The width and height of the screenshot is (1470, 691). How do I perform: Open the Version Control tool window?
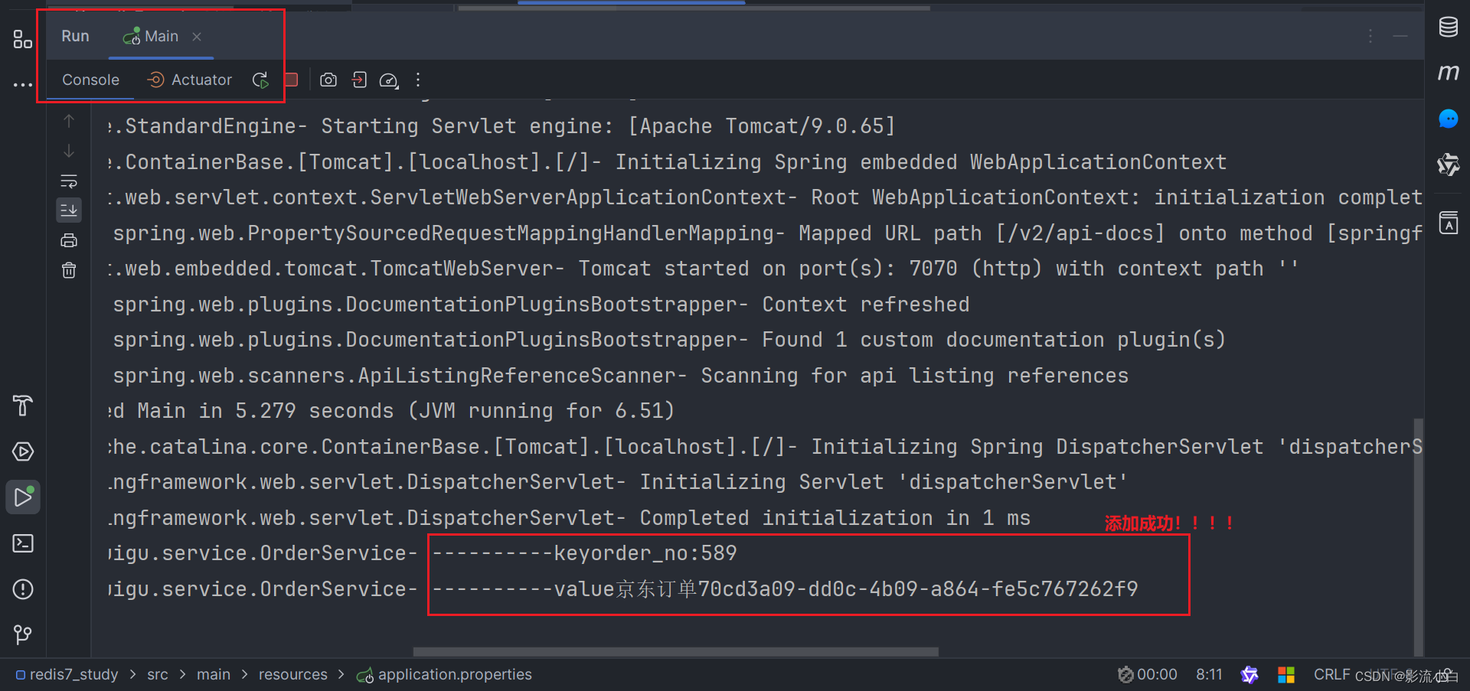coord(23,634)
